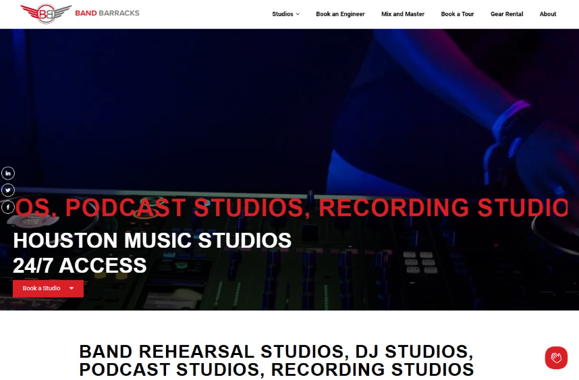Screen dimensions: 579x380
Task: Expand the Studios menu dropdown
Action: pos(285,14)
